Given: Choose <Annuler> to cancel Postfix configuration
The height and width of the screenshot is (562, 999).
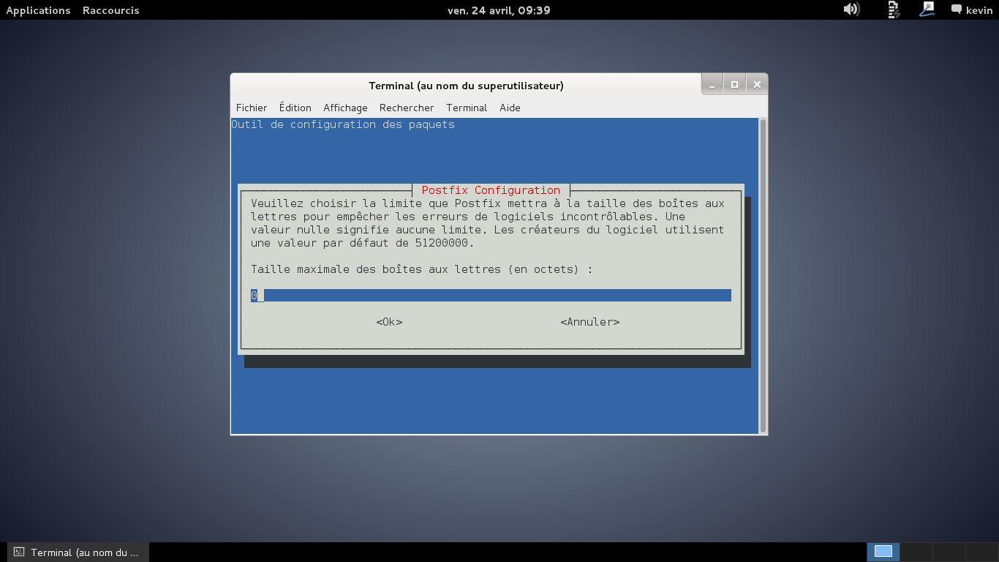Looking at the screenshot, I should [590, 322].
